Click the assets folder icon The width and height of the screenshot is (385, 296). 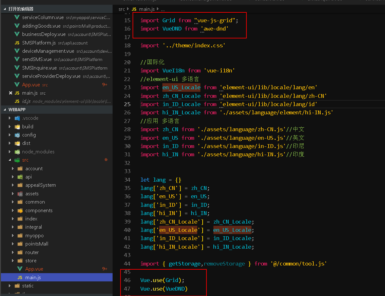point(20,194)
